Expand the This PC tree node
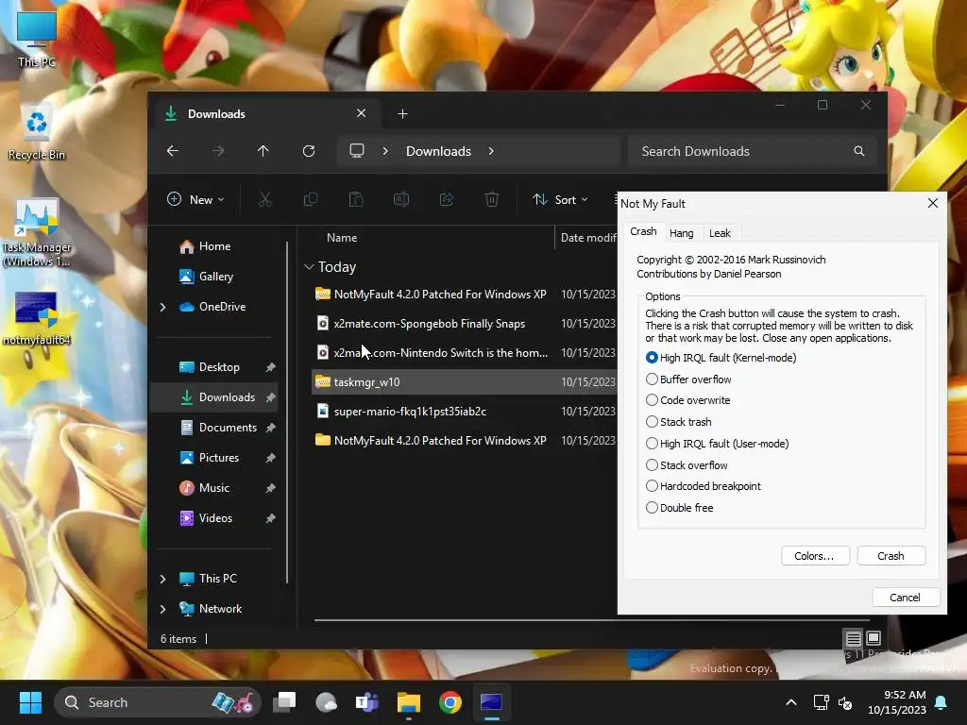The image size is (967, 725). 162,579
